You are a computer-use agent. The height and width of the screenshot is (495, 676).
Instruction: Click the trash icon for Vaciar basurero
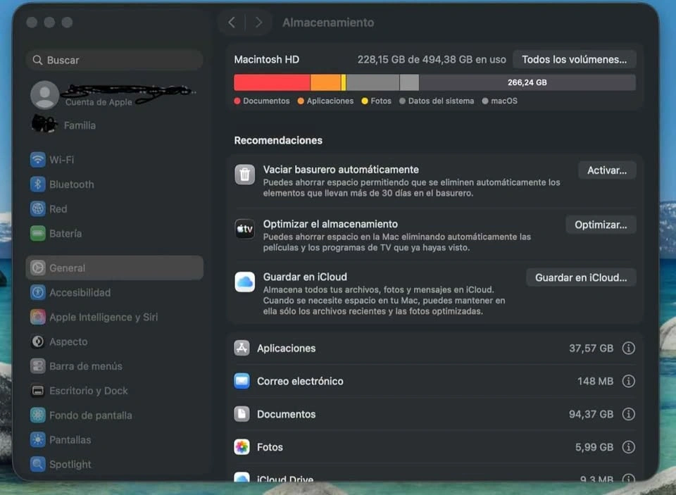(x=244, y=174)
